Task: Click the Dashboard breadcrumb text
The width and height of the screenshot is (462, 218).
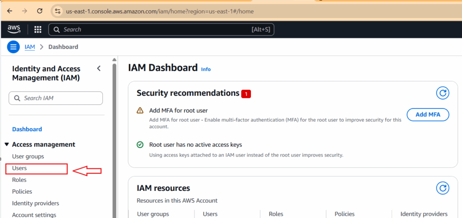Action: [x=63, y=47]
